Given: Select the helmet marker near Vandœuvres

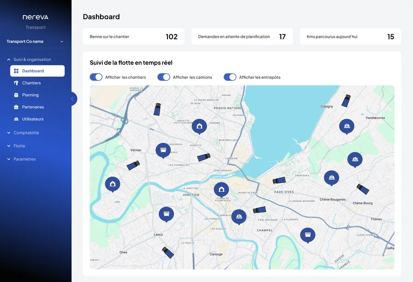Looking at the screenshot, I should tap(346, 127).
